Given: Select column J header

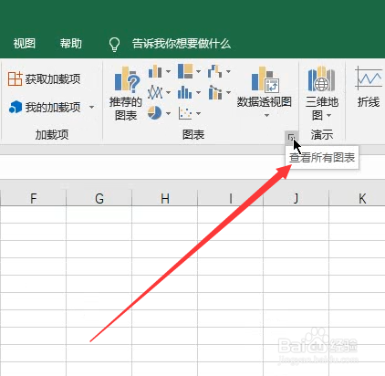Looking at the screenshot, I should 297,198.
